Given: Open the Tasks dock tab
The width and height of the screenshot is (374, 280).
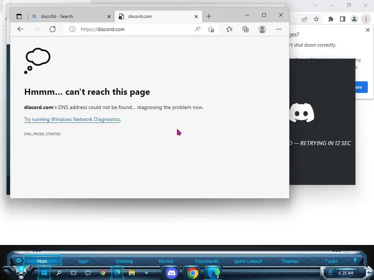Looking at the screenshot, I should [331, 261].
